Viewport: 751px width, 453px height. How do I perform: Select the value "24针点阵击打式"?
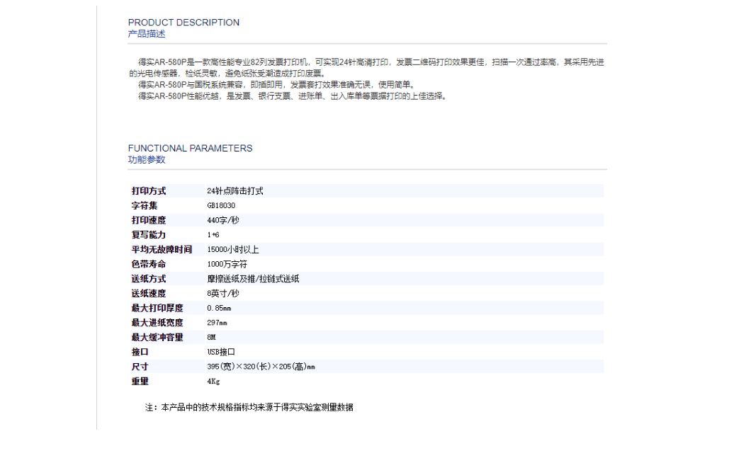(x=235, y=191)
